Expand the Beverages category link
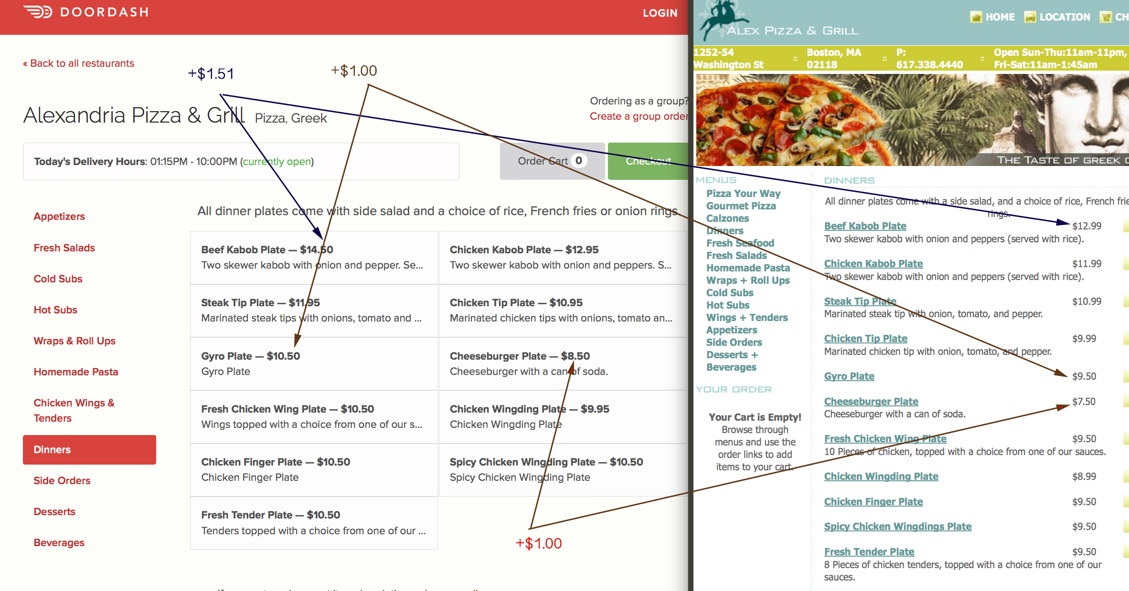The image size is (1129, 591). 57,542
